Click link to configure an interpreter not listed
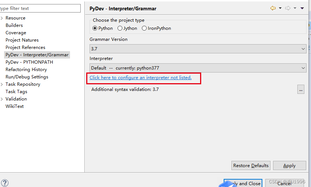 [141, 78]
